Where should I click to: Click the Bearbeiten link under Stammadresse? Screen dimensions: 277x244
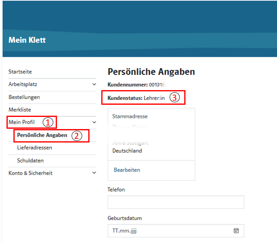[127, 170]
